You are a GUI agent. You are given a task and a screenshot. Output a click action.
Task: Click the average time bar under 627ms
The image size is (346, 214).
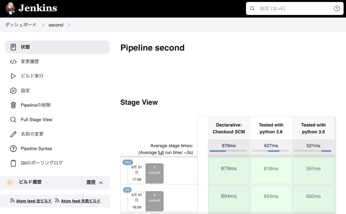(270, 151)
